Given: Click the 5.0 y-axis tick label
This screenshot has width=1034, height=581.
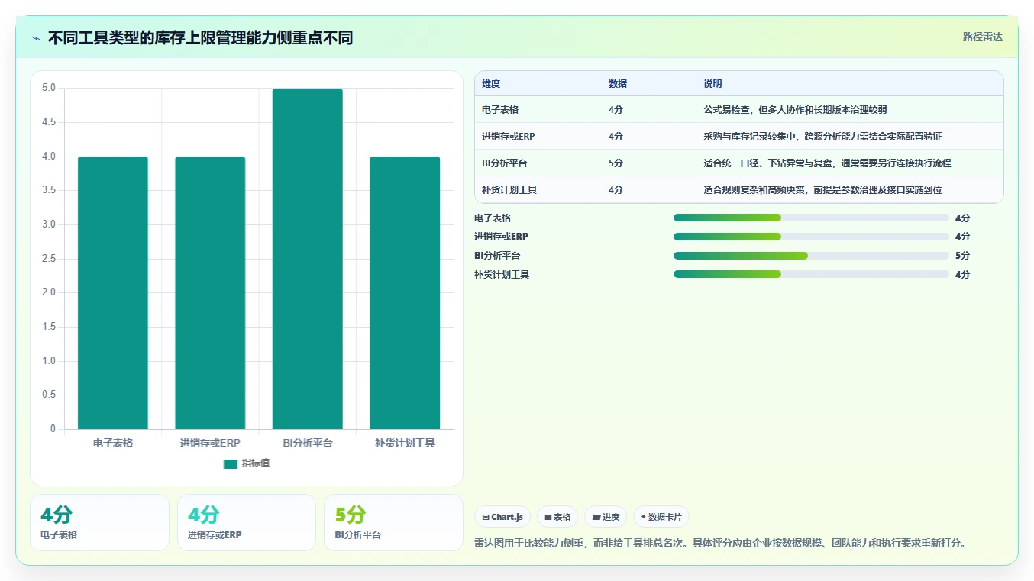Looking at the screenshot, I should pos(49,88).
